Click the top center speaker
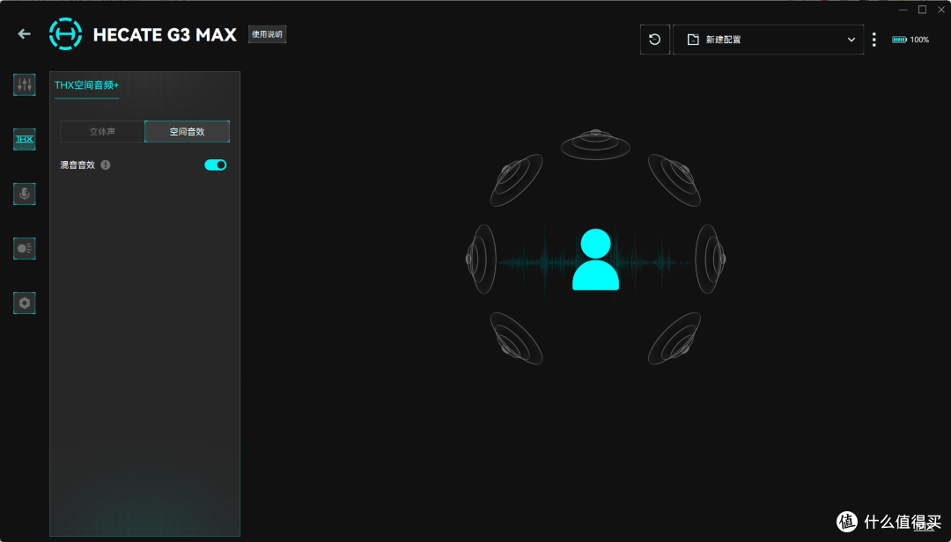Viewport: 951px width, 542px height. 595,144
